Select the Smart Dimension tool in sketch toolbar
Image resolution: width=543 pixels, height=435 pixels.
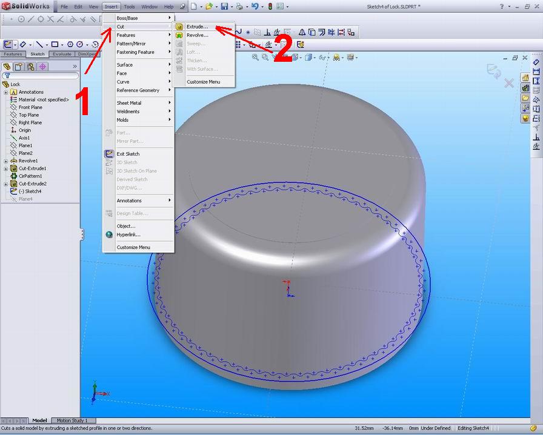click(x=23, y=44)
